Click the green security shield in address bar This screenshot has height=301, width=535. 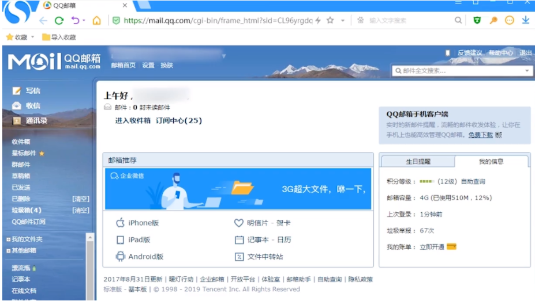click(x=116, y=21)
